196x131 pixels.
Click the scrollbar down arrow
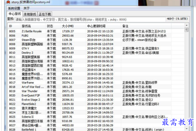(186, 129)
